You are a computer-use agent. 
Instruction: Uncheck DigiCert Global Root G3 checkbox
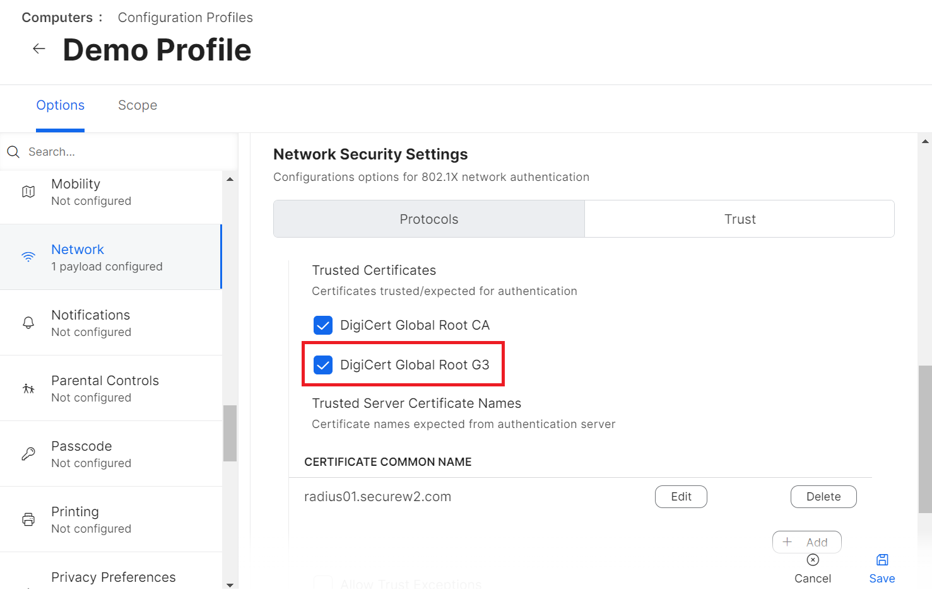click(323, 365)
